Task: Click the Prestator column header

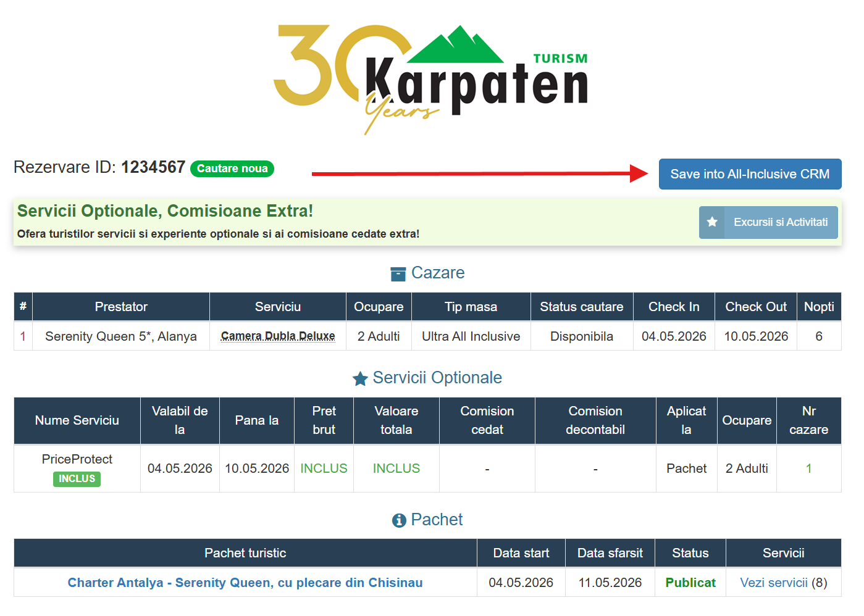Action: (121, 307)
